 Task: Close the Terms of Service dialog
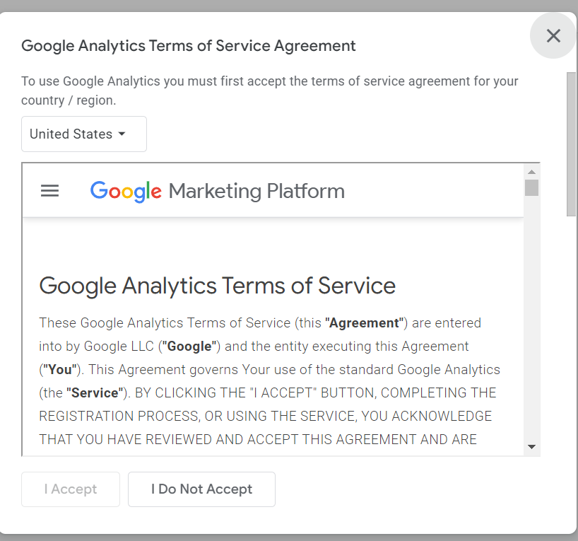click(553, 35)
